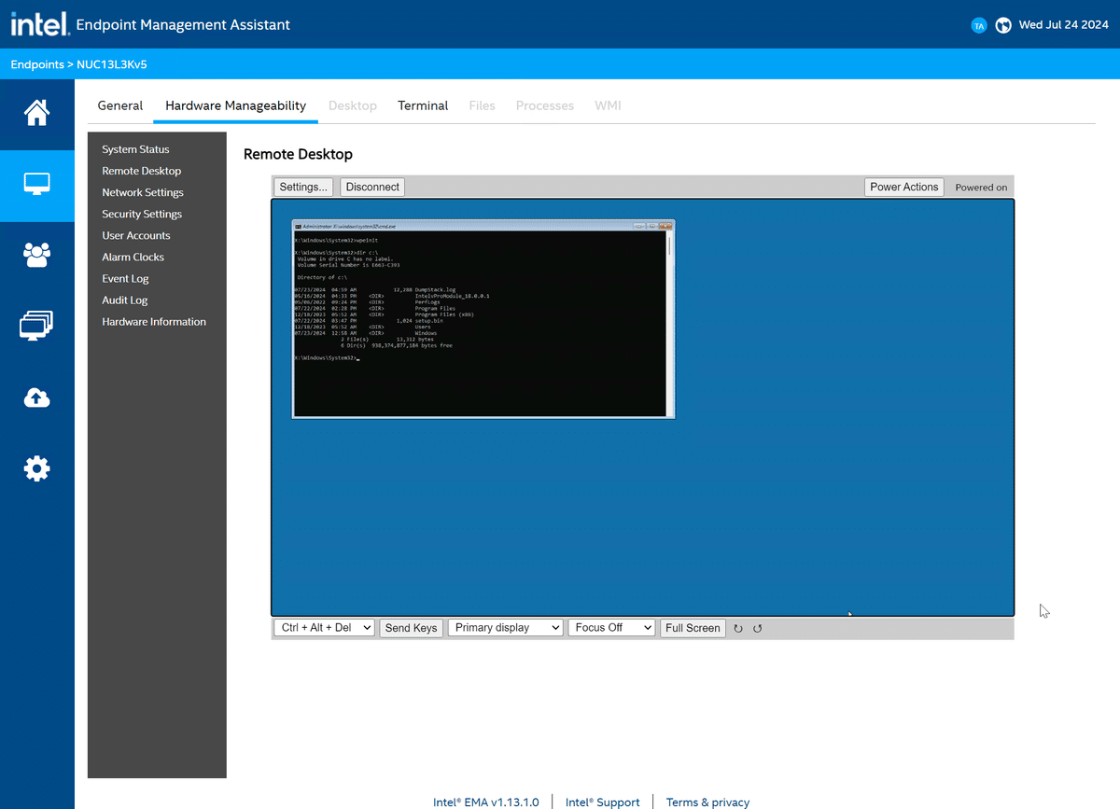Rotate remote view clockwise
This screenshot has height=809, width=1120.
pos(738,629)
